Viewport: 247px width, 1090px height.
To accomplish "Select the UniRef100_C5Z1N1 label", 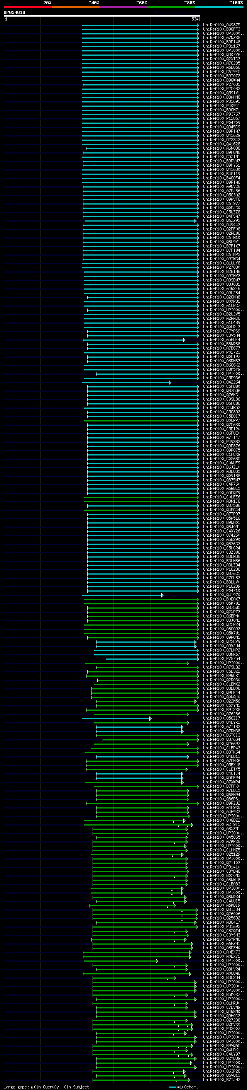I will point(222,157).
